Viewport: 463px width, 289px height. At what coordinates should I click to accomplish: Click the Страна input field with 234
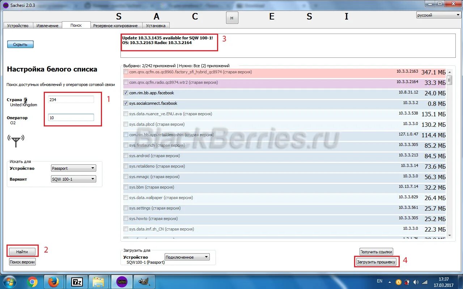pos(71,99)
